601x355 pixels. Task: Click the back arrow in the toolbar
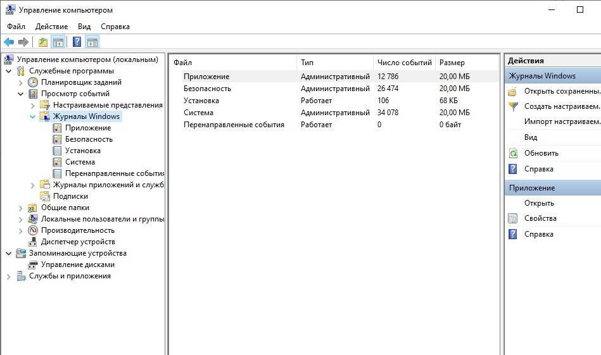coord(8,42)
